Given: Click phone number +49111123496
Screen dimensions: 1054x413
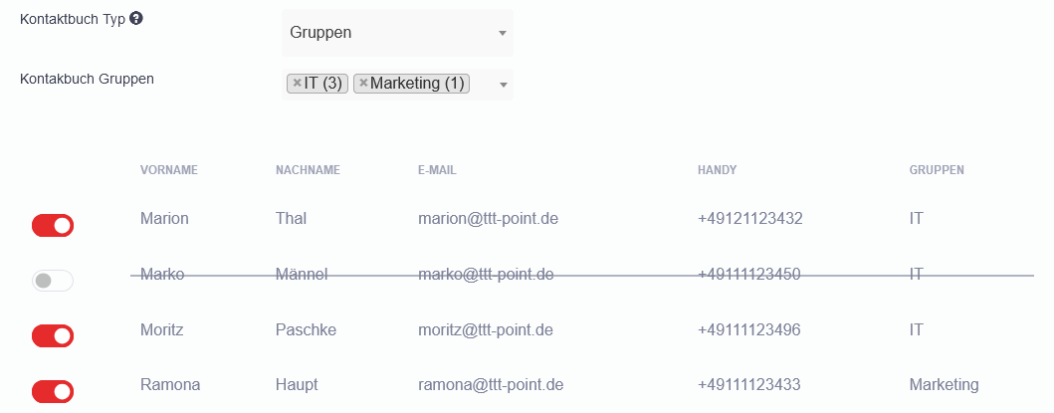Looking at the screenshot, I should coord(749,329).
